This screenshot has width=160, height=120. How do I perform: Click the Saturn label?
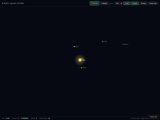(77, 47)
